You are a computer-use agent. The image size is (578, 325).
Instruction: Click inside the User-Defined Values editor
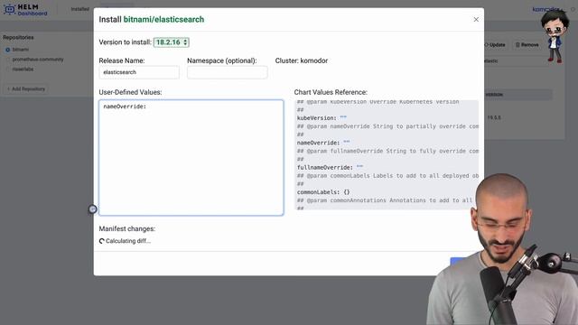[x=191, y=158]
